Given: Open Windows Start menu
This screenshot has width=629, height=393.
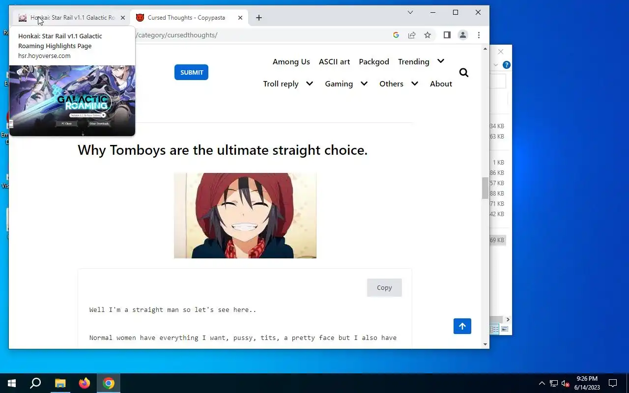Looking at the screenshot, I should click(x=12, y=383).
